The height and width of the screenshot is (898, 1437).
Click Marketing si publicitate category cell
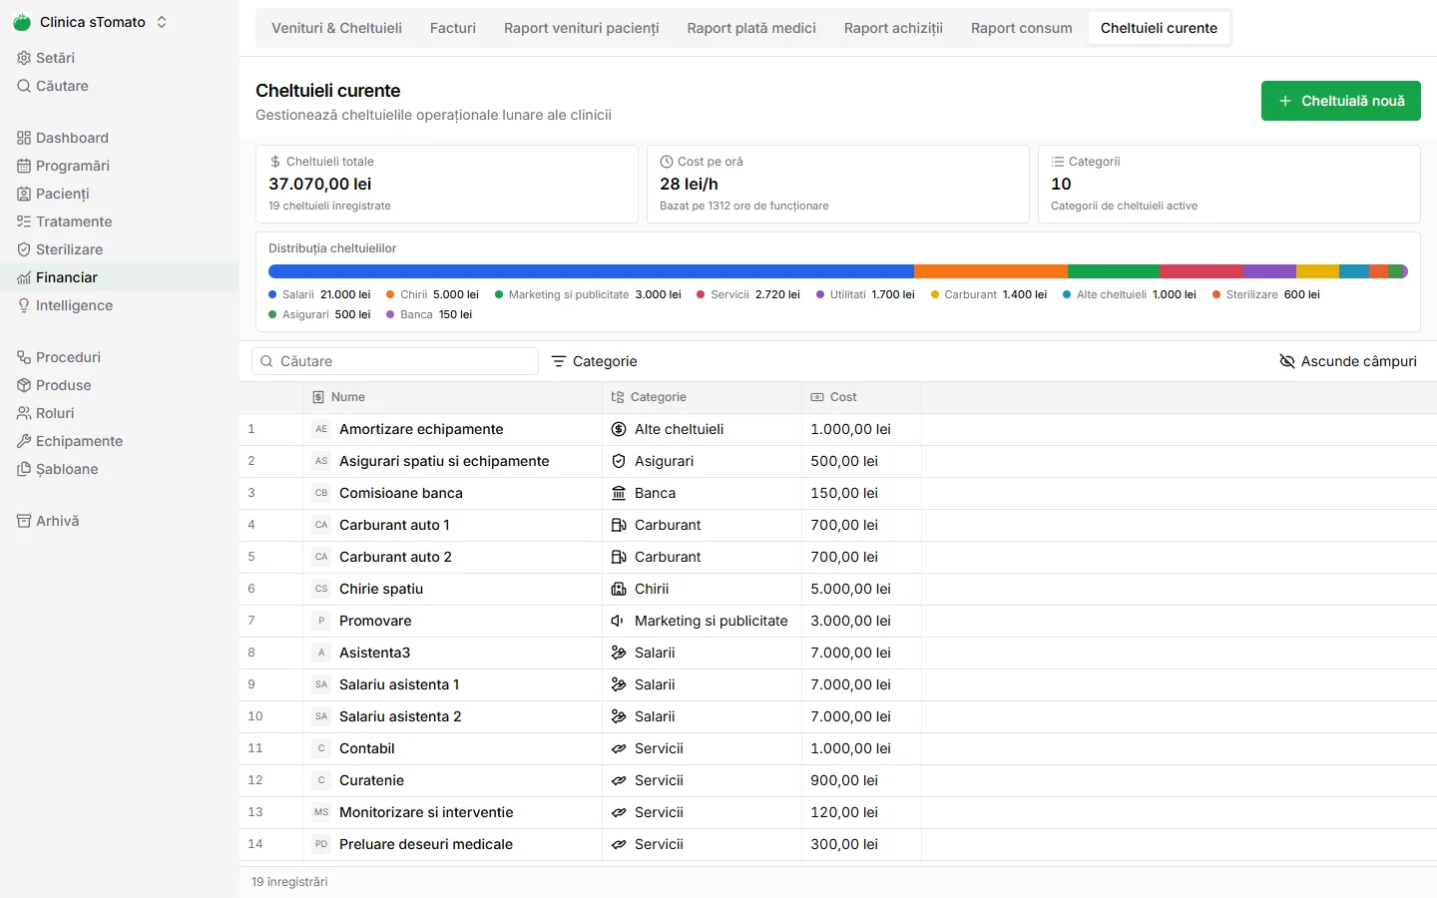(702, 621)
